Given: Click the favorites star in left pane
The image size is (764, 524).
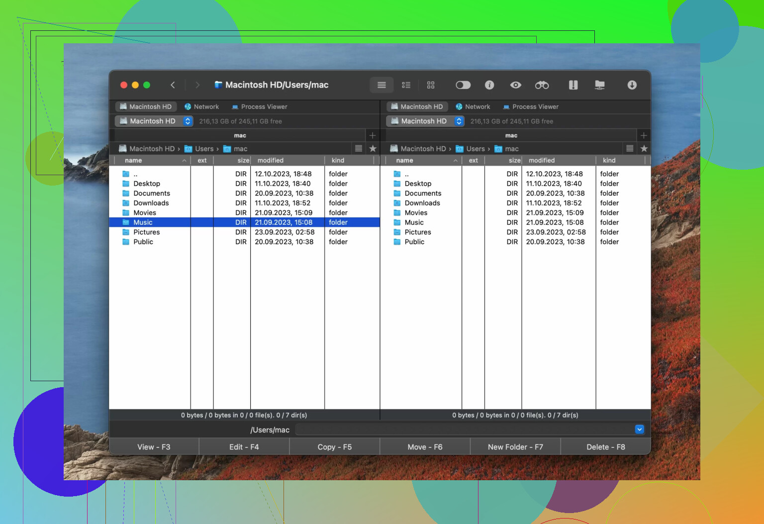Looking at the screenshot, I should click(x=373, y=148).
